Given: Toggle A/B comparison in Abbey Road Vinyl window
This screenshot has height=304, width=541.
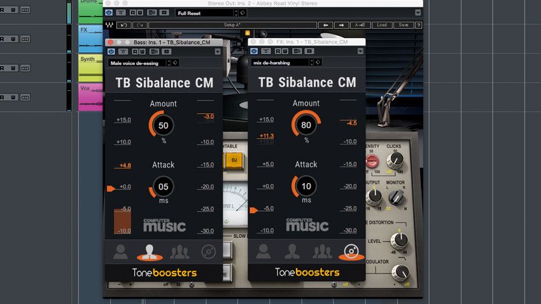Looking at the screenshot, I should point(152,13).
